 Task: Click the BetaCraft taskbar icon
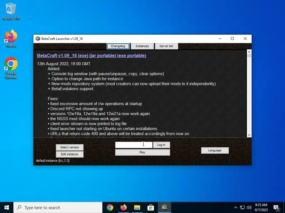164,207
